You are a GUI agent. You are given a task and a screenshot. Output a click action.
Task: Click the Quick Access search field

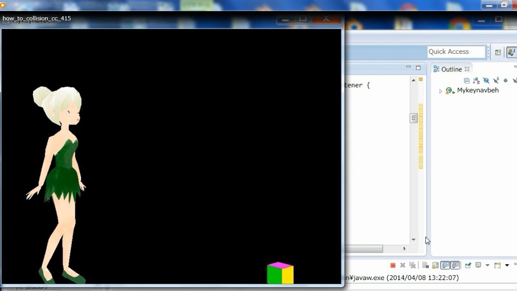(x=456, y=52)
